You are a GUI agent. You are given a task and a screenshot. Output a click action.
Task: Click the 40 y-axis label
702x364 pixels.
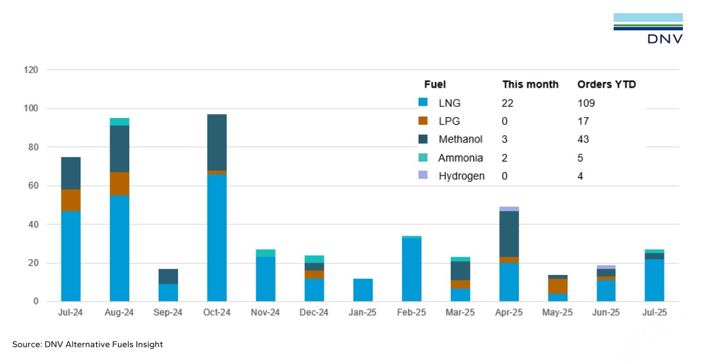33,224
